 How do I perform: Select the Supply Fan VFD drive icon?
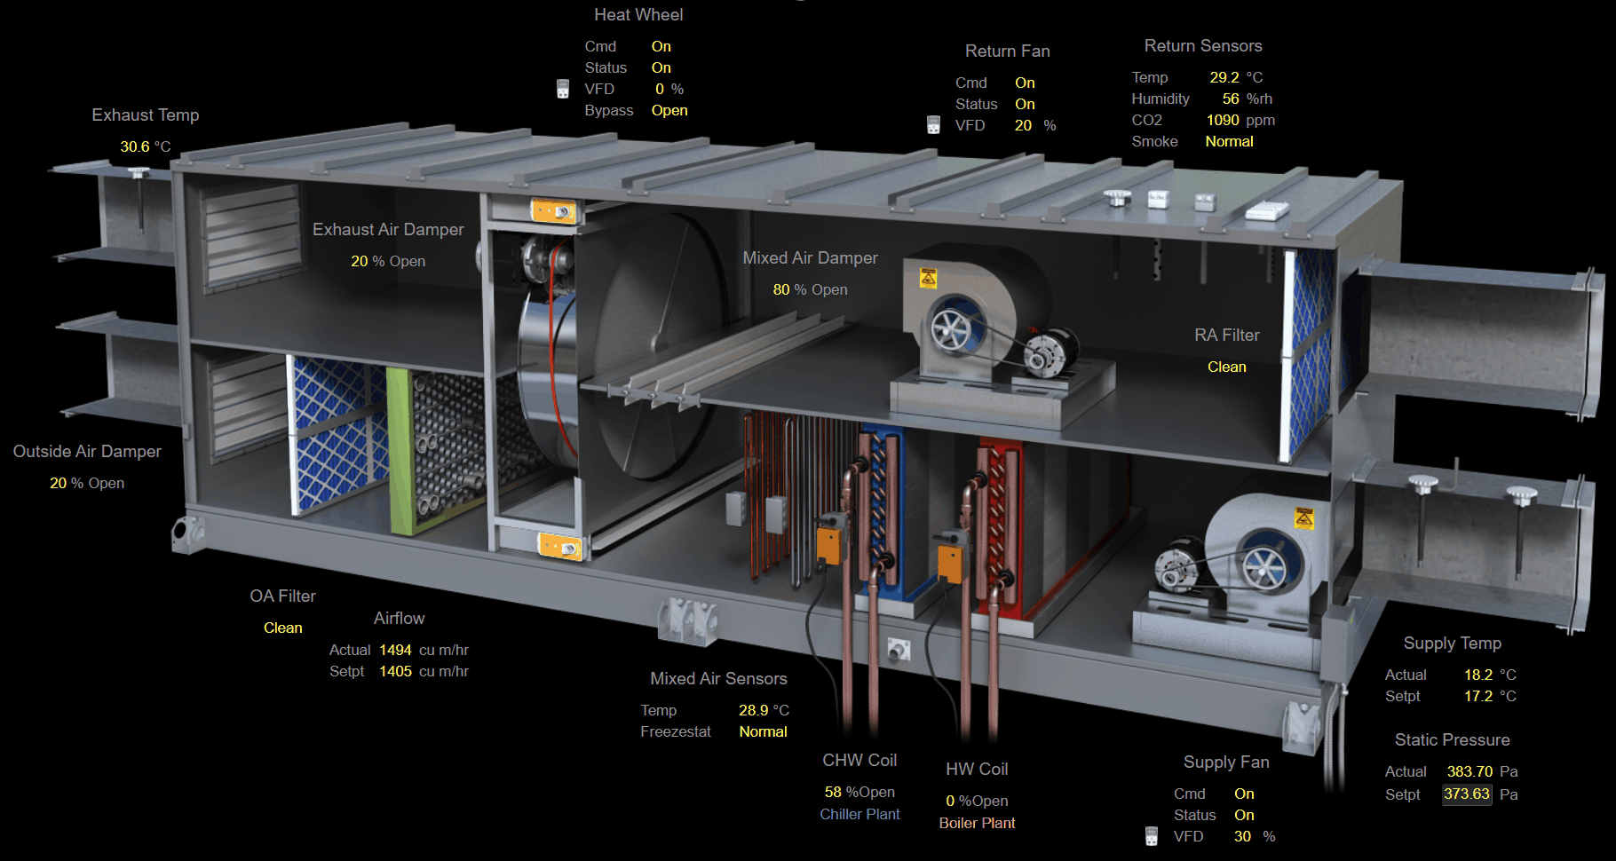point(1152,836)
